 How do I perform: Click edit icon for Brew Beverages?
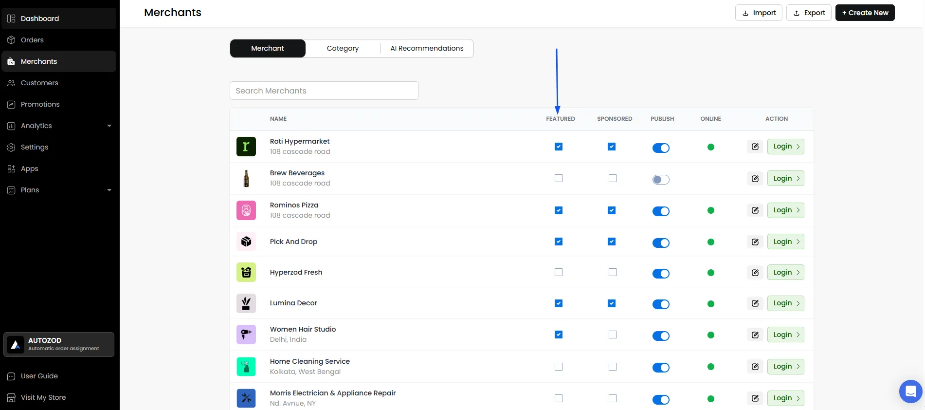click(755, 178)
